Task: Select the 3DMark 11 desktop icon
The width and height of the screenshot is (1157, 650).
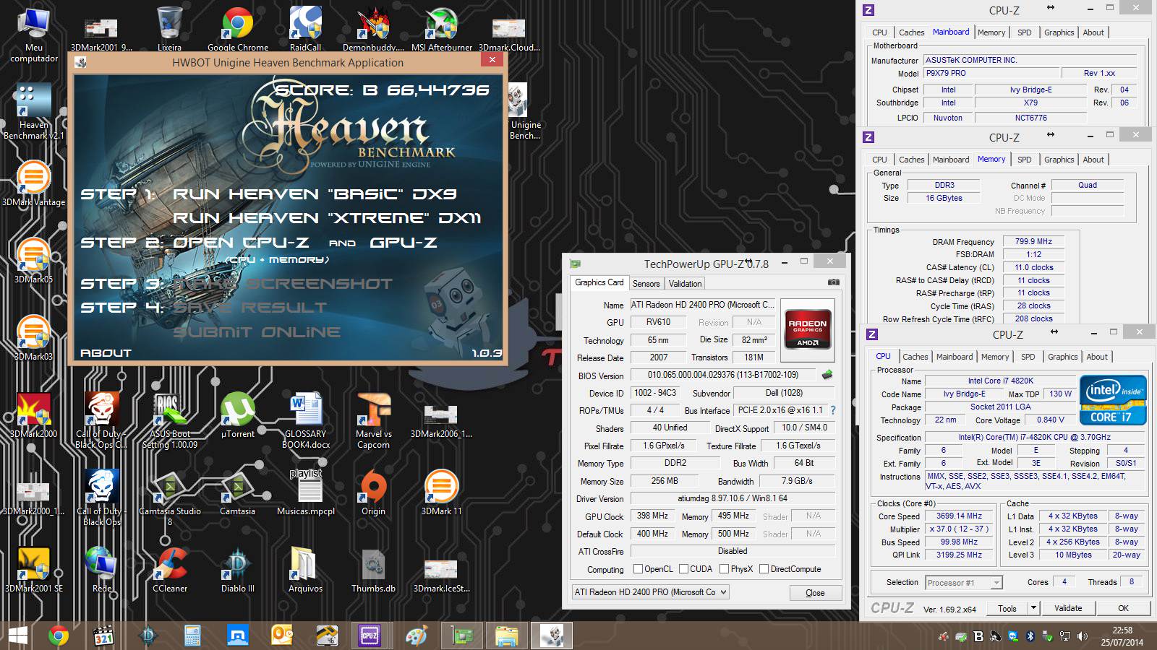Action: coord(441,493)
